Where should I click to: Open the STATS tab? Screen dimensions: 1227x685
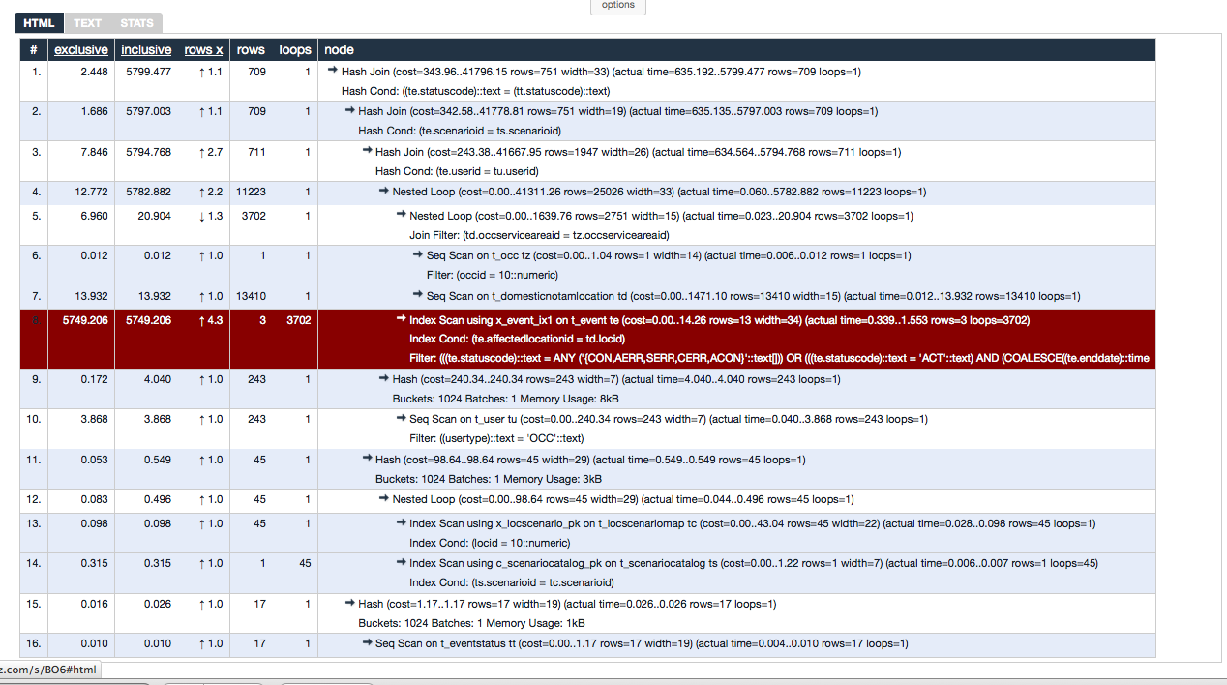[x=136, y=22]
